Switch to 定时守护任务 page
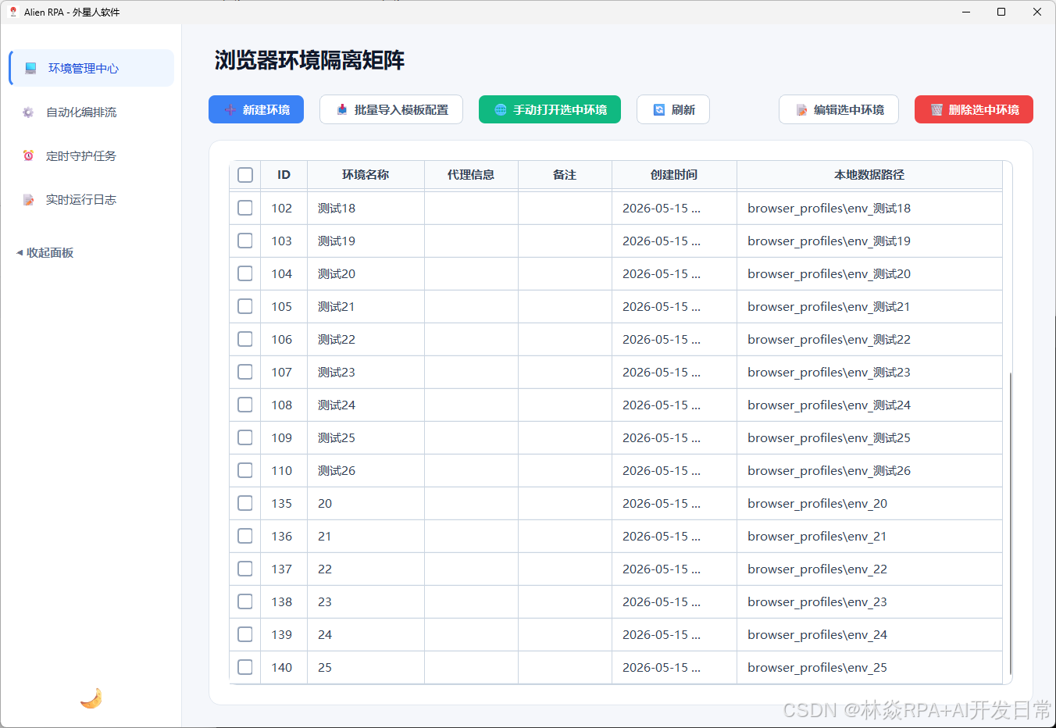Screen dimensions: 1056x728 click(x=91, y=156)
